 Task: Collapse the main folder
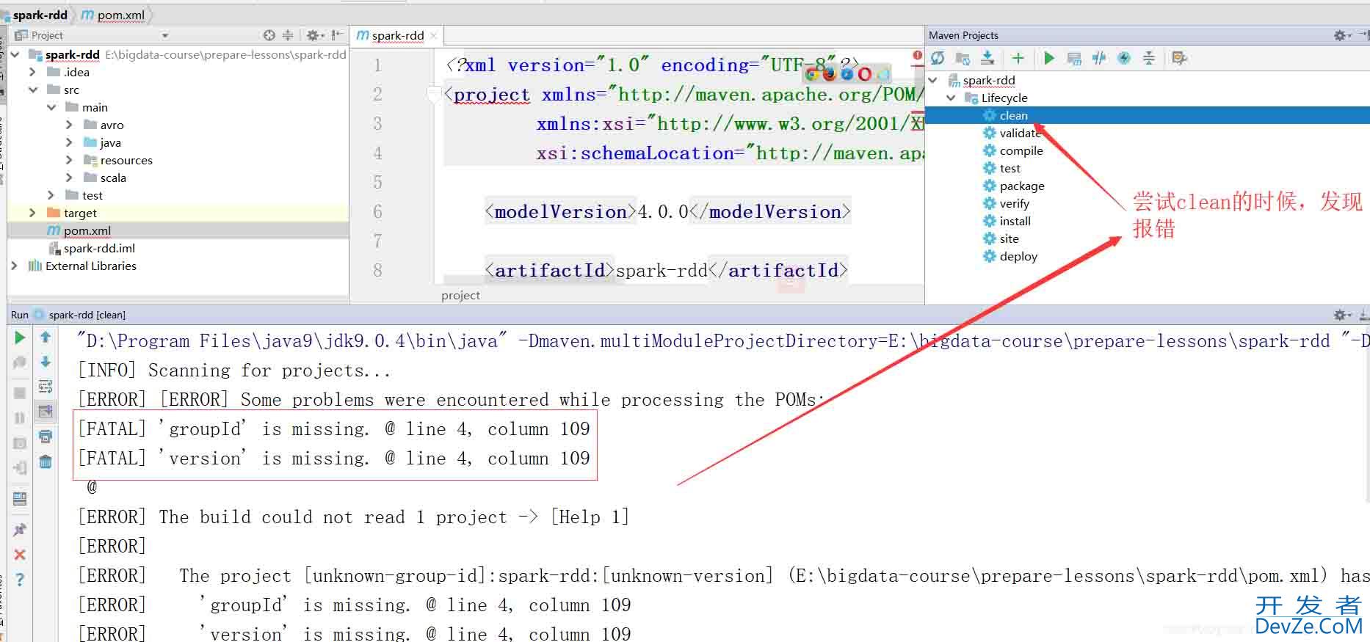point(51,107)
